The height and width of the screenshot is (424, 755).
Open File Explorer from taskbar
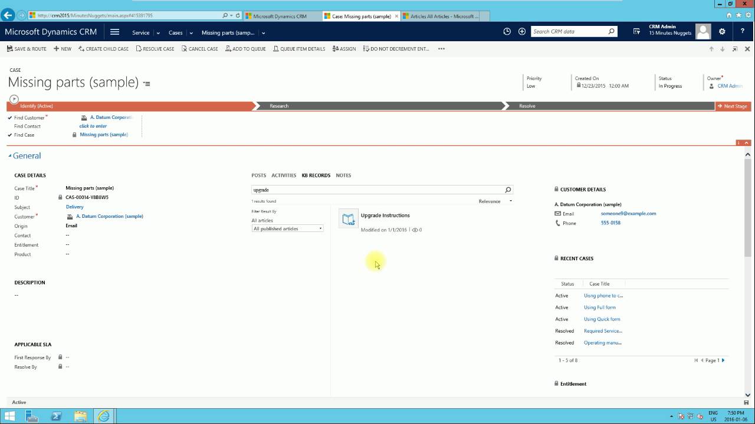[x=81, y=416]
